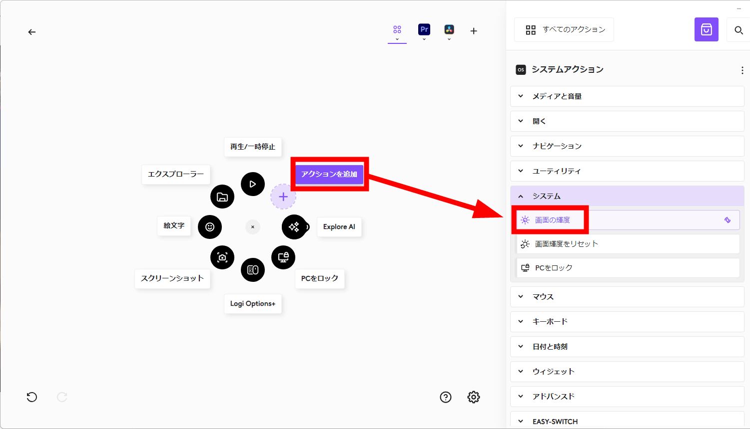This screenshot has width=750, height=429.
Task: Click the screenshot capture icon
Action: click(x=222, y=257)
